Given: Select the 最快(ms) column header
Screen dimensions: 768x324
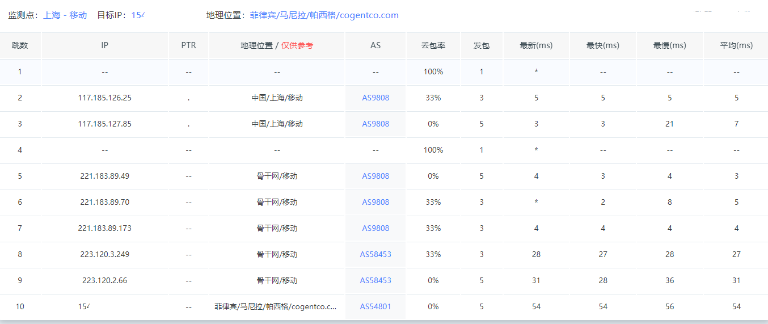Looking at the screenshot, I should point(603,45).
